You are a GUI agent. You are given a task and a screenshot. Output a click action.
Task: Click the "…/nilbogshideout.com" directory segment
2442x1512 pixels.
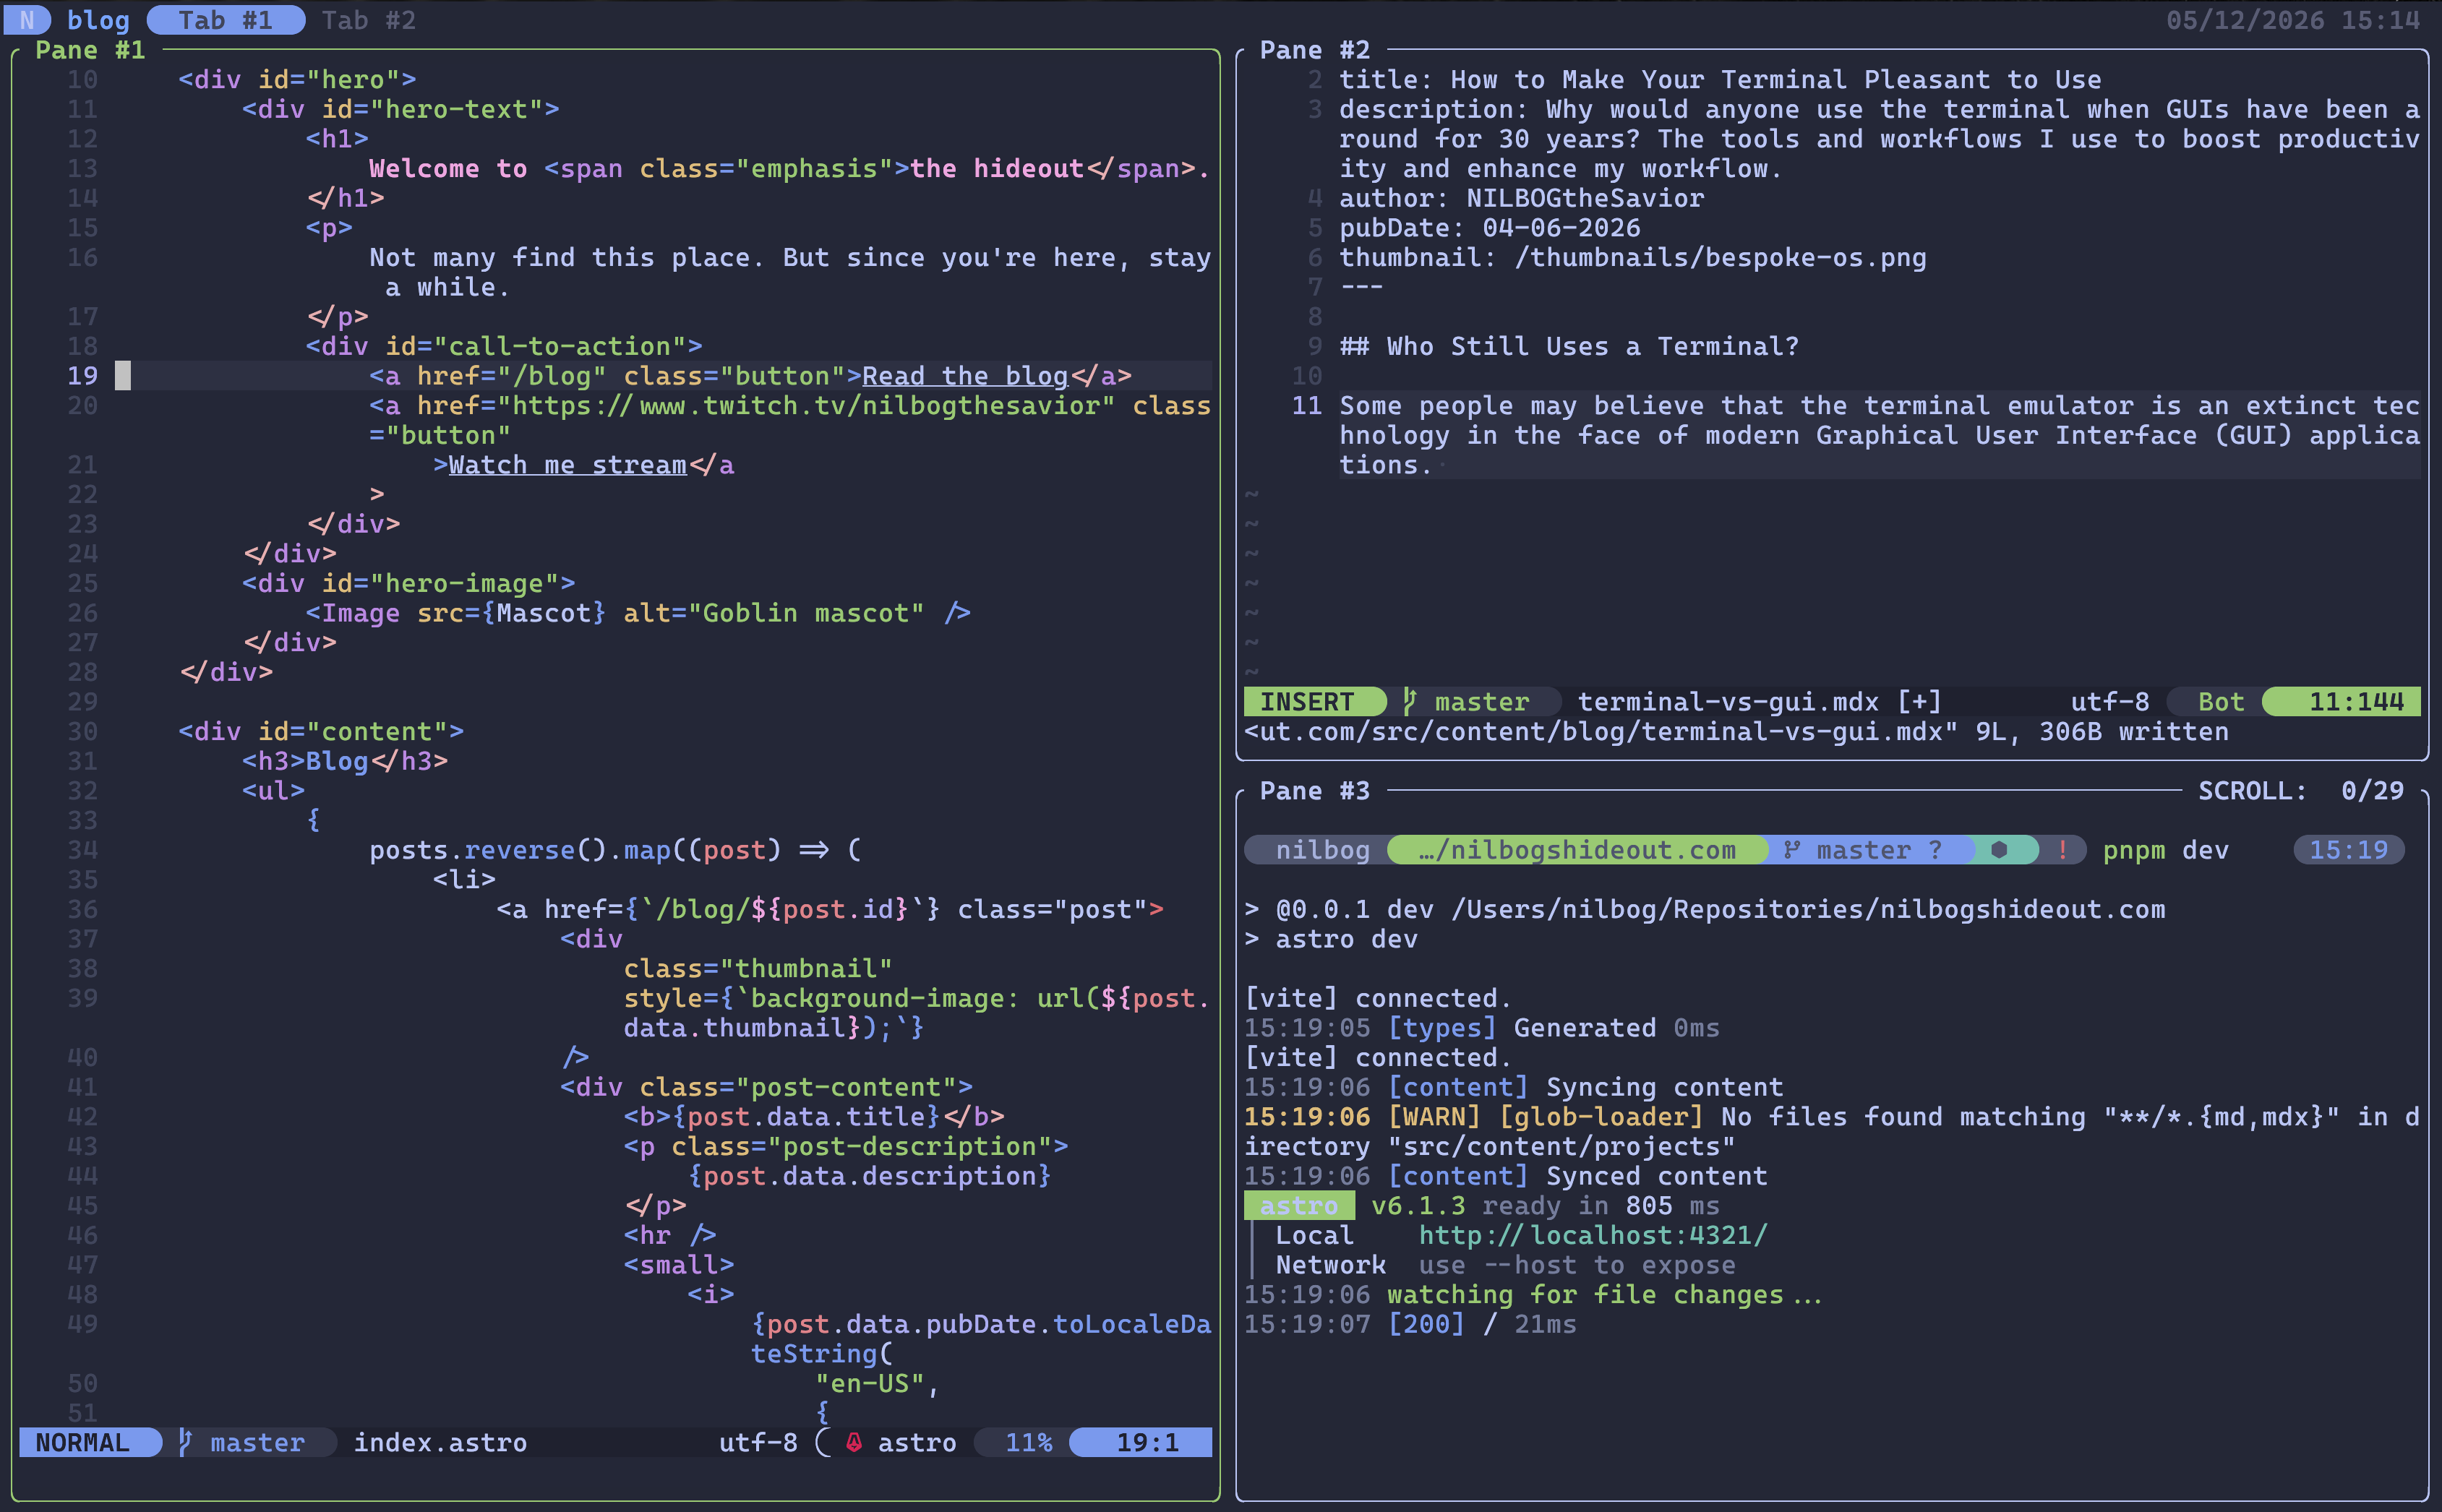tap(1577, 850)
